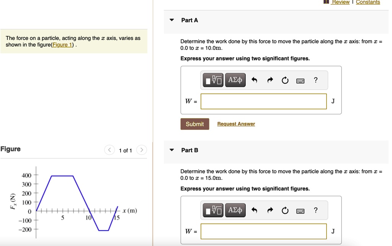This screenshot has width=392, height=246.
Task: Submit the Part A answer
Action: tap(194, 124)
